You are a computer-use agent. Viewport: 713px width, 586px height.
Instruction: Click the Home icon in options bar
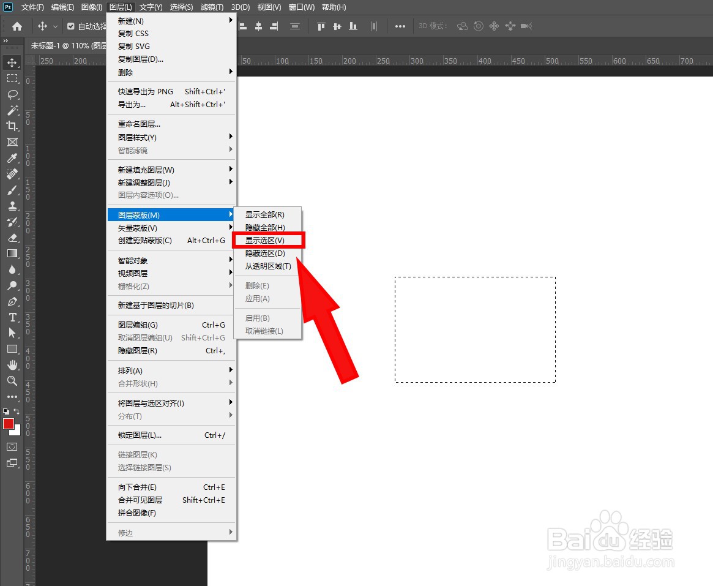[17, 26]
